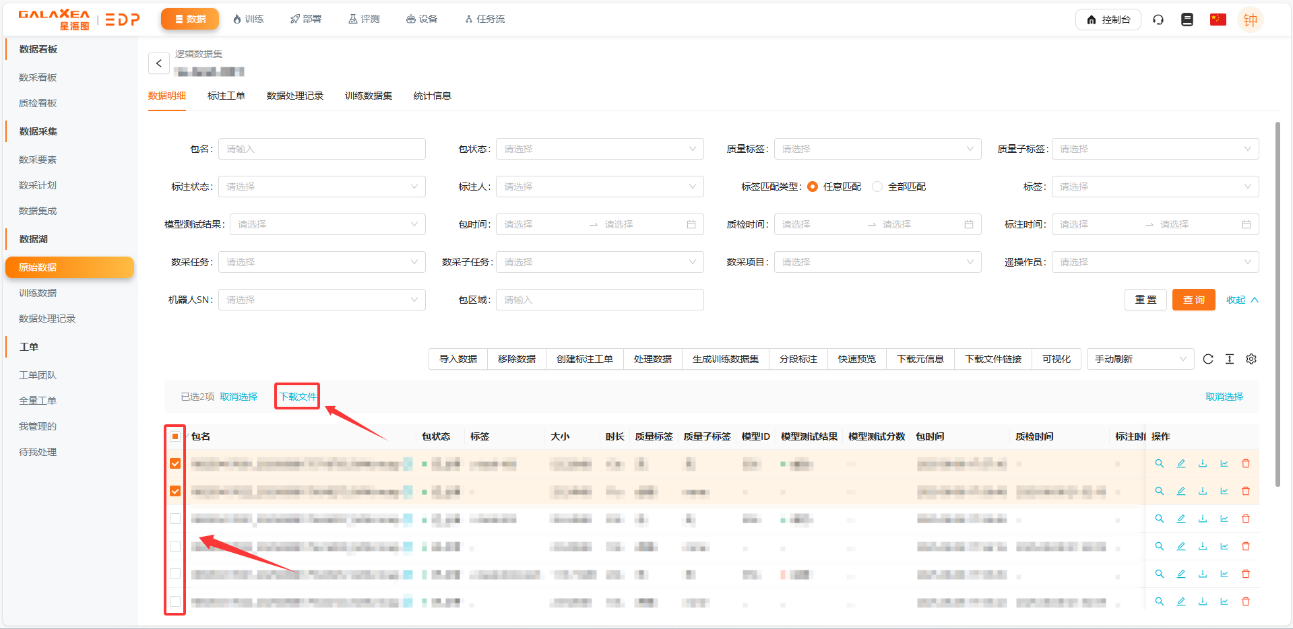
Task: Open the 机器人SN dropdown
Action: (321, 300)
